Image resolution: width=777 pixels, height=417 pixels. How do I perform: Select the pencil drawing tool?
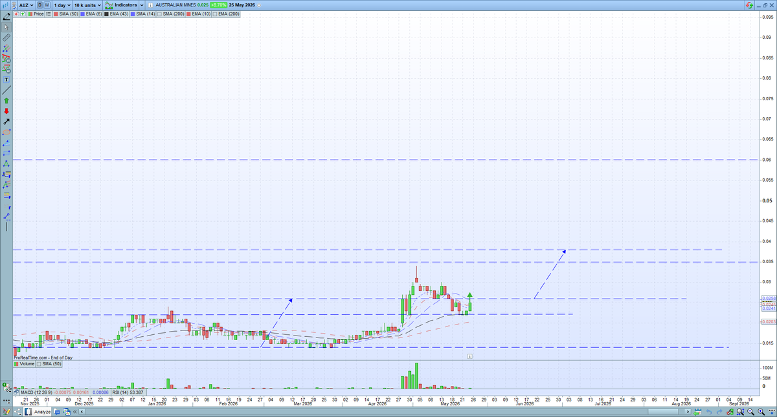[6, 17]
